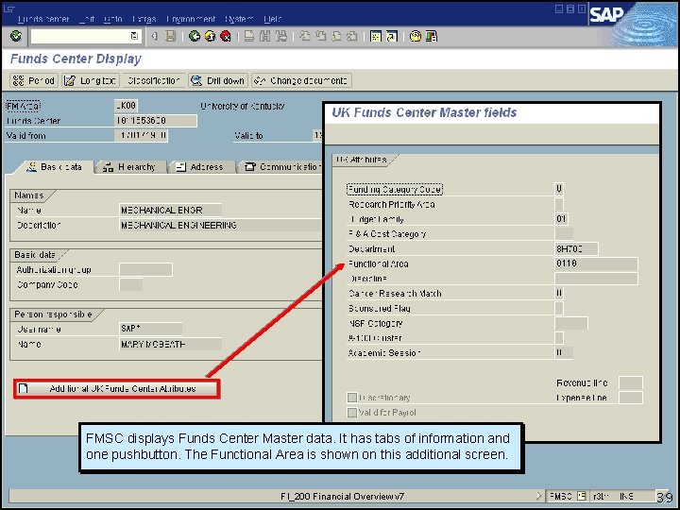Collapse the command field with small arrow

[x=154, y=36]
